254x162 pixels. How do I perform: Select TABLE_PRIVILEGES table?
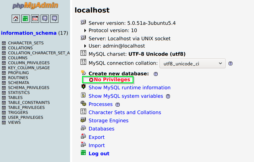[x=26, y=108]
